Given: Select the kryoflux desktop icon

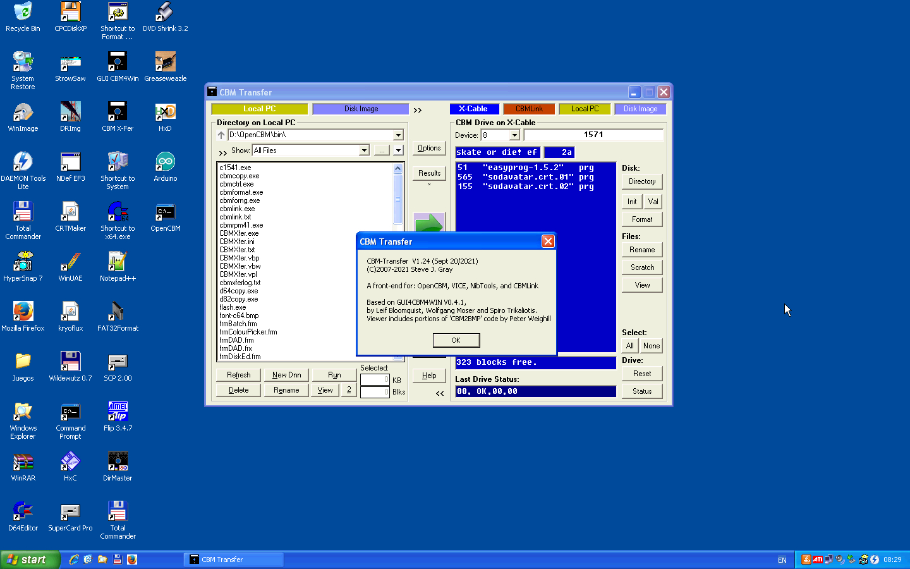Looking at the screenshot, I should (70, 317).
